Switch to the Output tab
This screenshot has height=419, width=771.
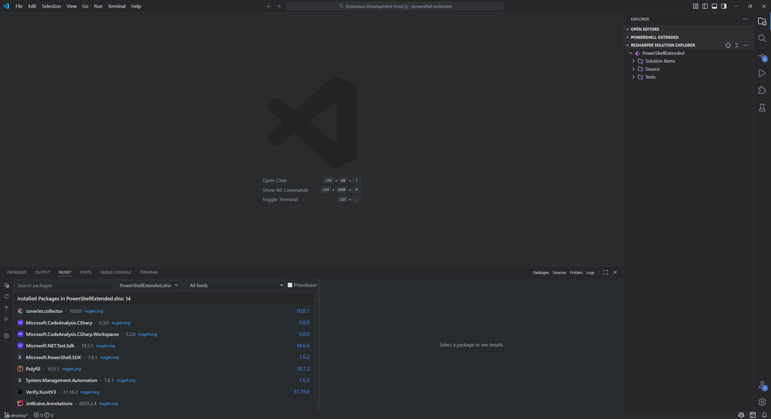pyautogui.click(x=42, y=272)
